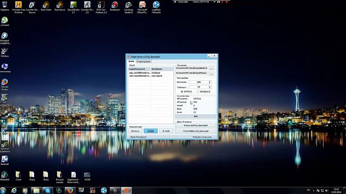Open Proxy Soft by Дмитрий utility
Screen dimensions: 346x194
(x=196, y=126)
